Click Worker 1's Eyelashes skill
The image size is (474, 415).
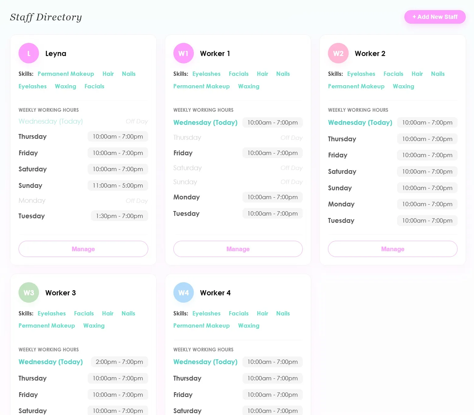(x=206, y=74)
